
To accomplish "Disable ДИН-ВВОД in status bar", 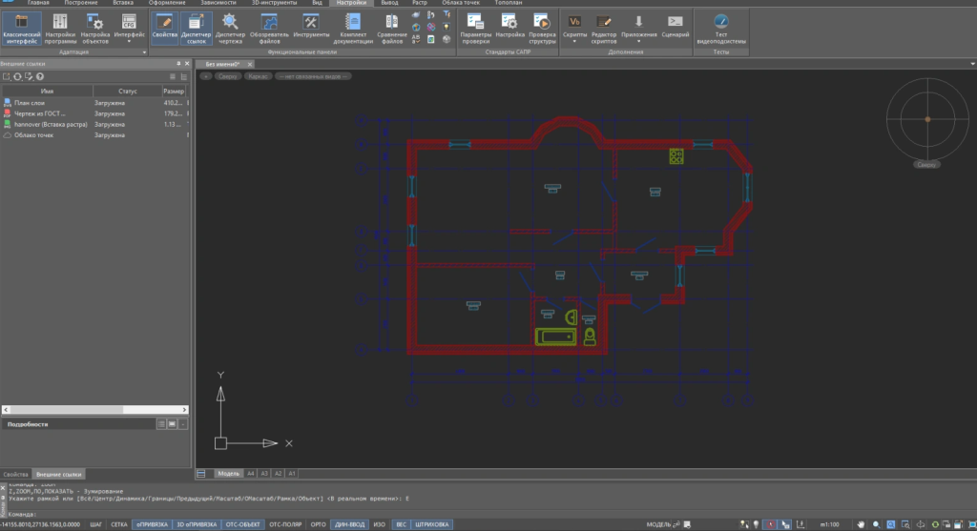I will click(x=347, y=524).
